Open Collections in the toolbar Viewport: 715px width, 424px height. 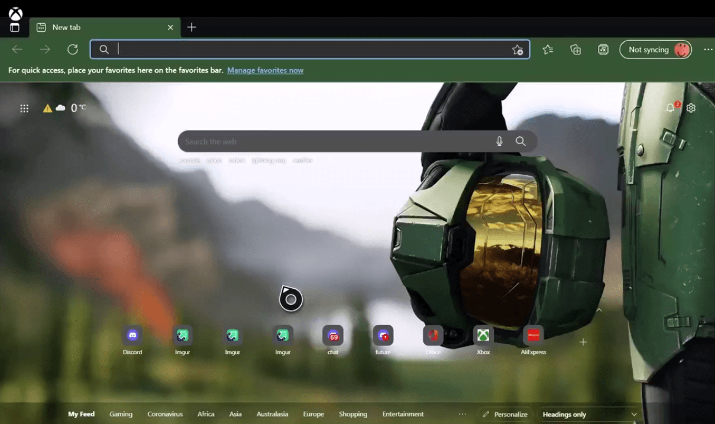click(x=575, y=50)
